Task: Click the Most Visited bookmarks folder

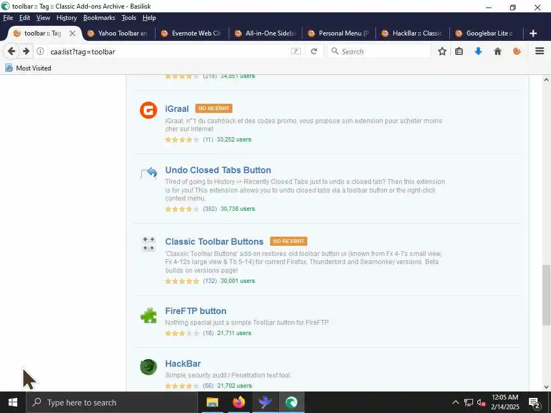Action: (x=28, y=68)
